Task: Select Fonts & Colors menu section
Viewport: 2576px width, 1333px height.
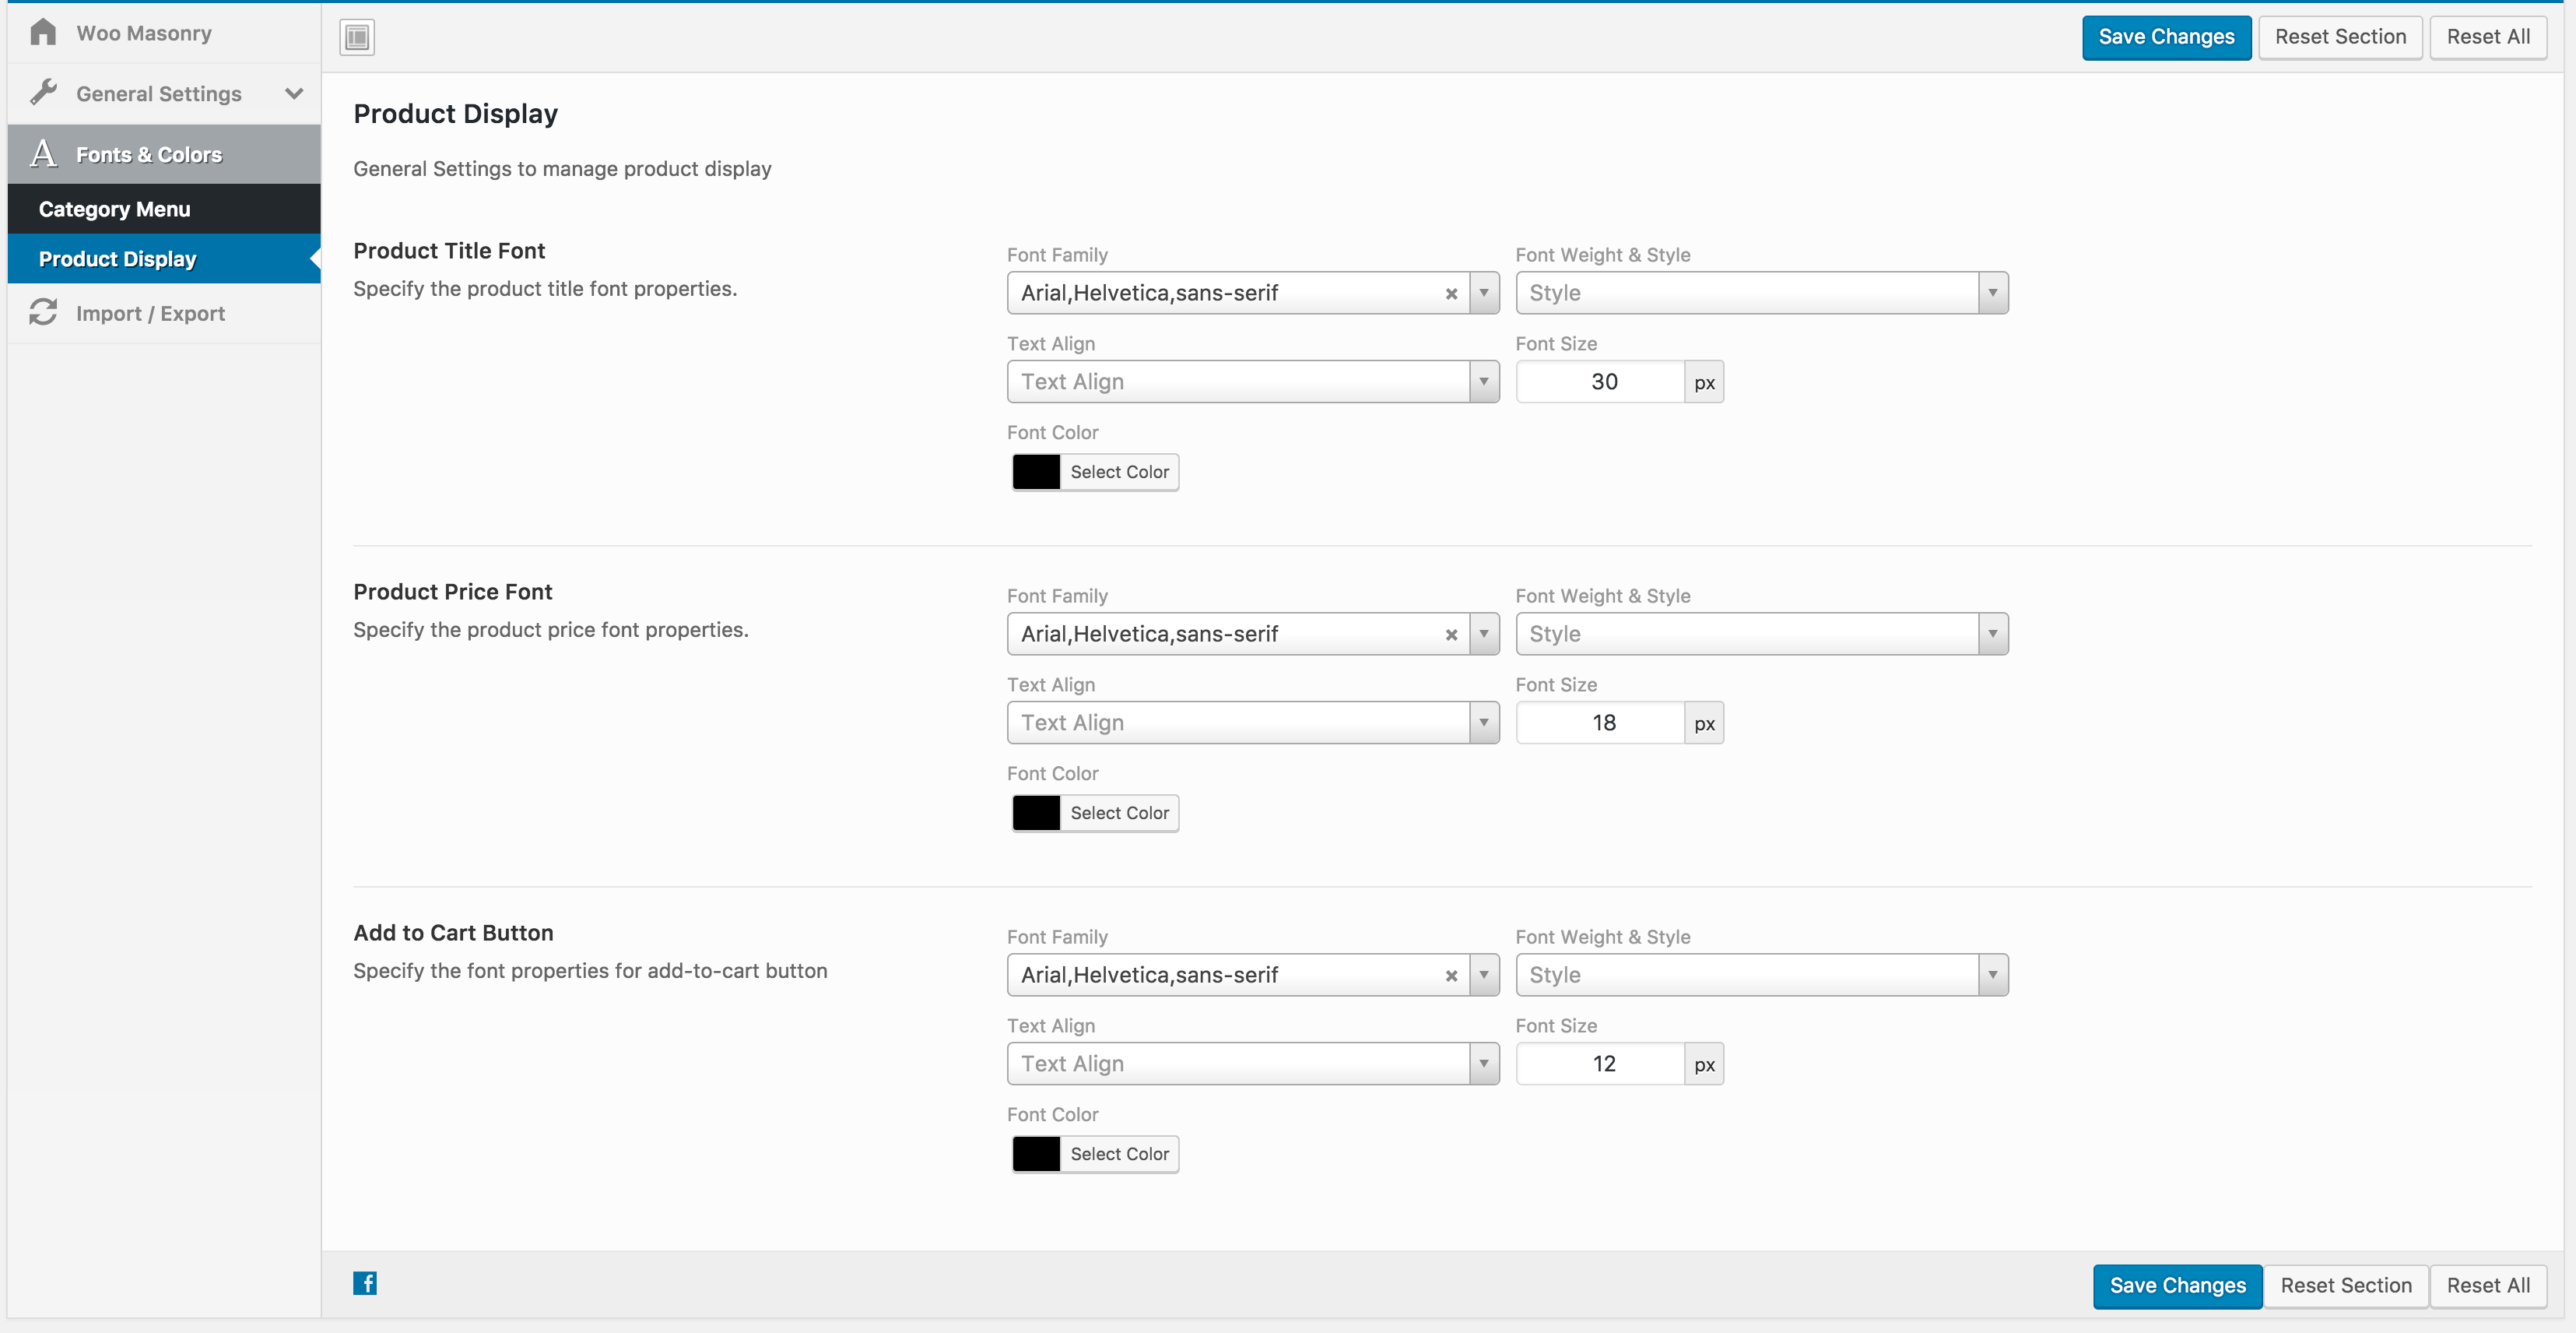Action: click(164, 154)
